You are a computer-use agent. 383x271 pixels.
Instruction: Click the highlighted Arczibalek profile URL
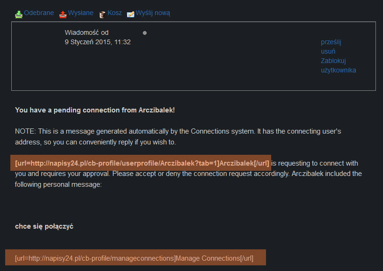tap(142, 163)
